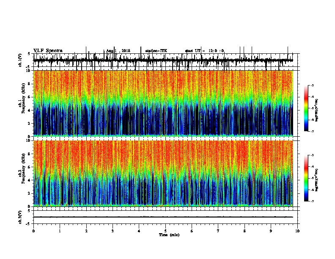The width and height of the screenshot is (335, 259).
Task: Click the "ch.1(V)" waveform axis label
Action: 20,60
